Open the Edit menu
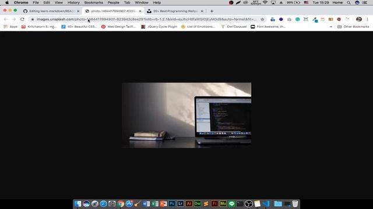Image resolution: width=373 pixels, height=209 pixels. (x=47, y=2)
